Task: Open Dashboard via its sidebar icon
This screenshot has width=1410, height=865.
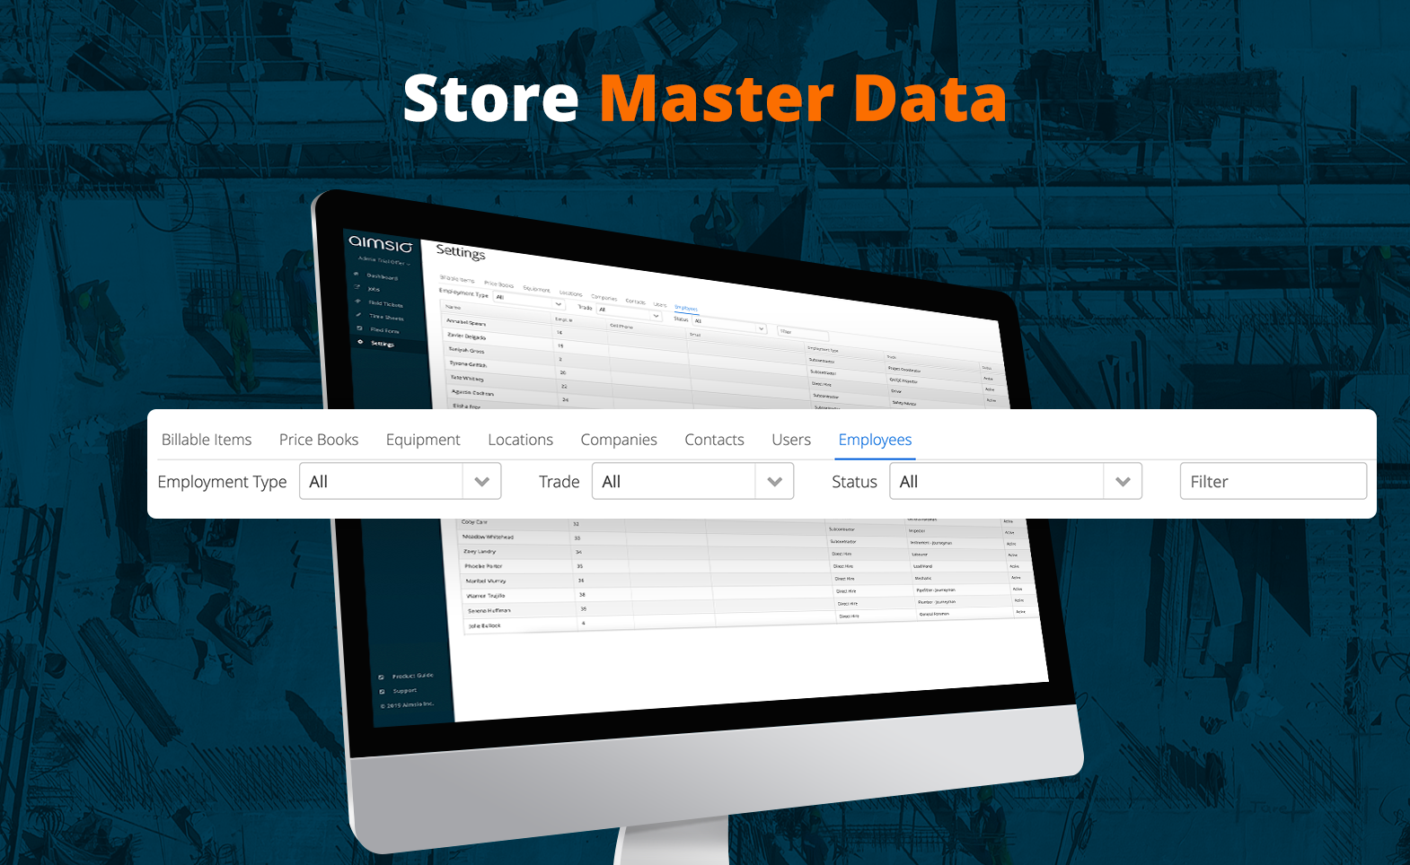Action: [357, 274]
